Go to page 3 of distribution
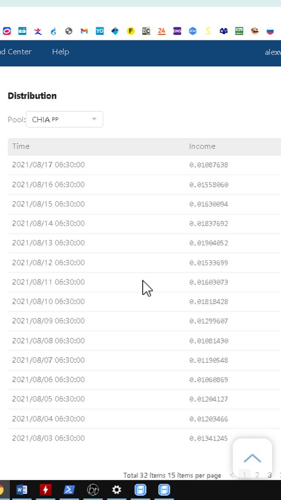This screenshot has height=500, width=281. point(270,475)
